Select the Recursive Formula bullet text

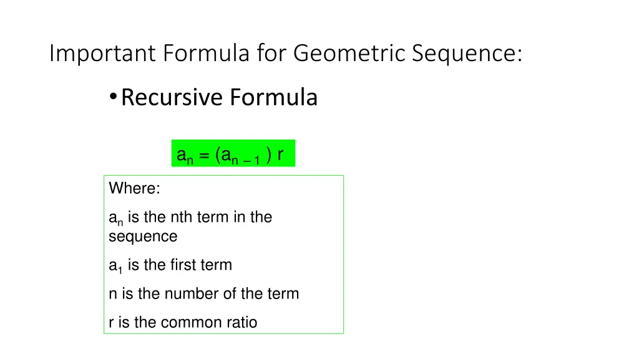coord(219,97)
